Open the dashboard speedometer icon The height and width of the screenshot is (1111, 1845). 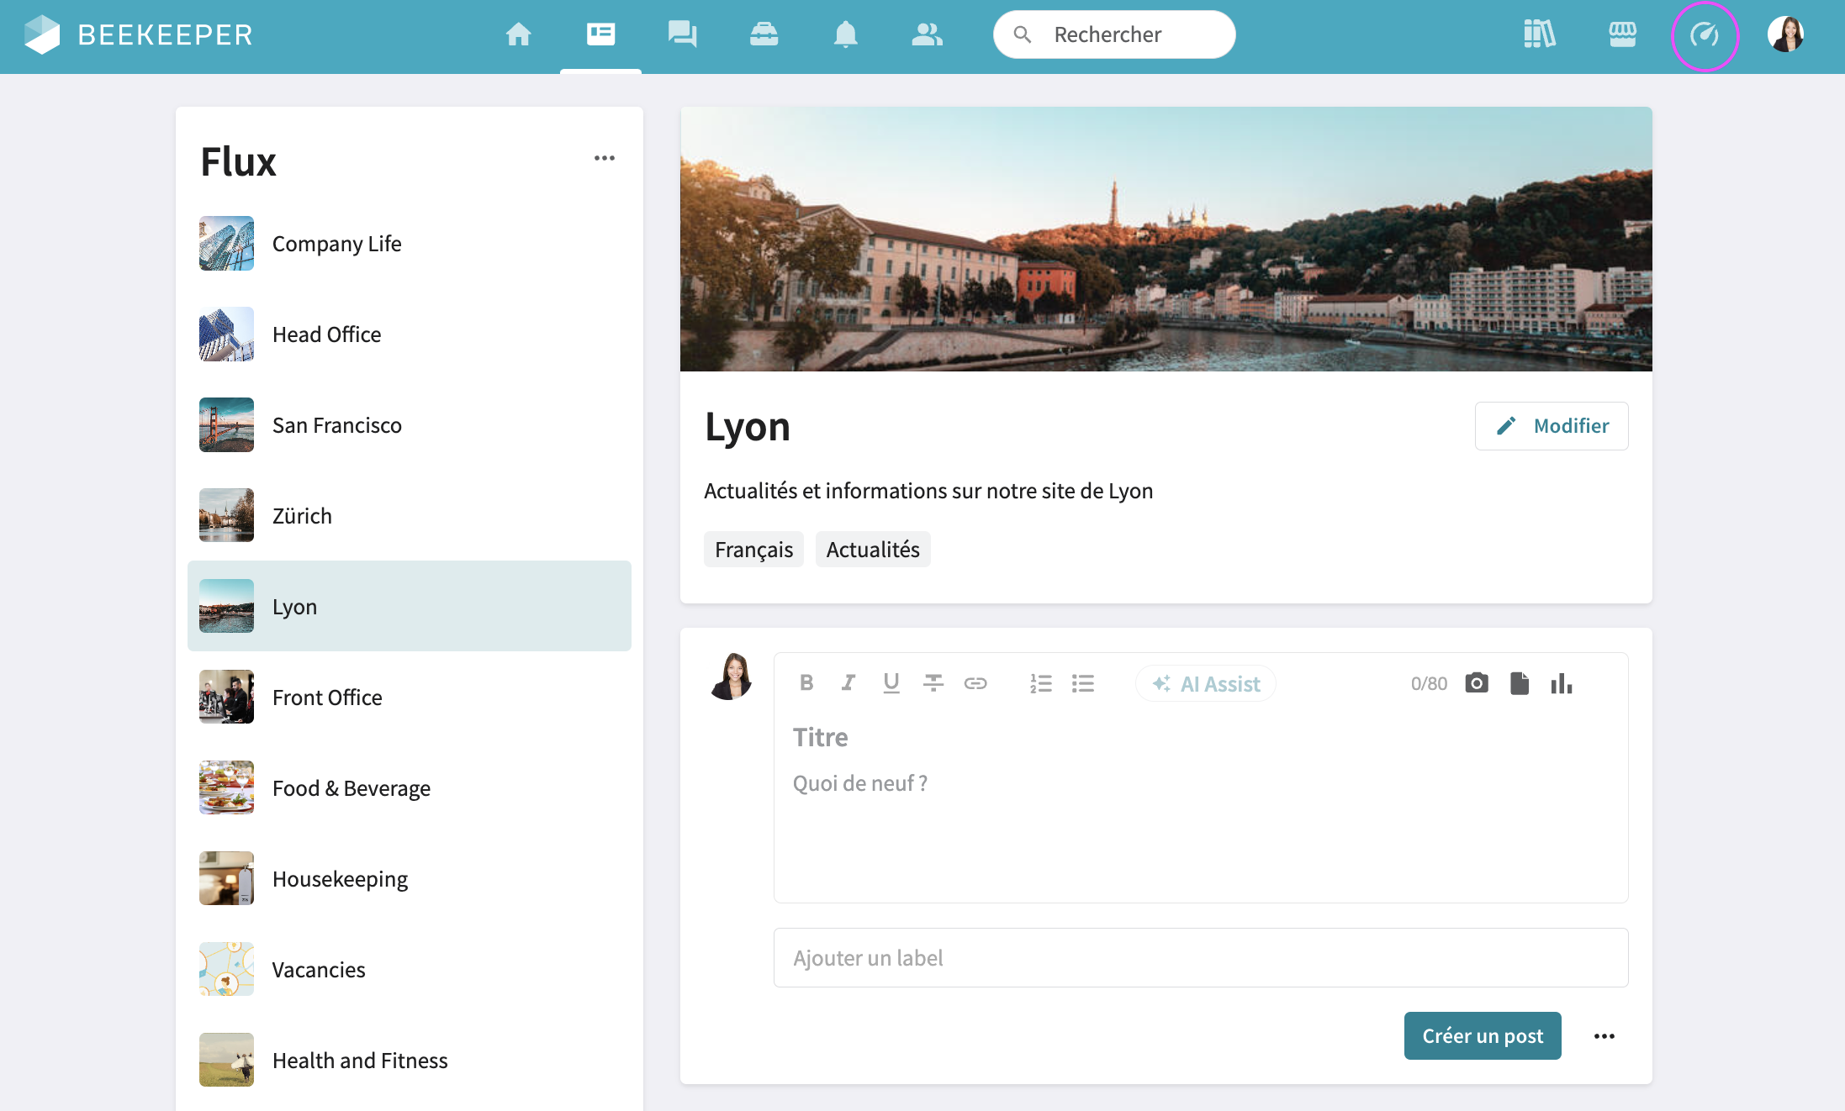[x=1705, y=35]
